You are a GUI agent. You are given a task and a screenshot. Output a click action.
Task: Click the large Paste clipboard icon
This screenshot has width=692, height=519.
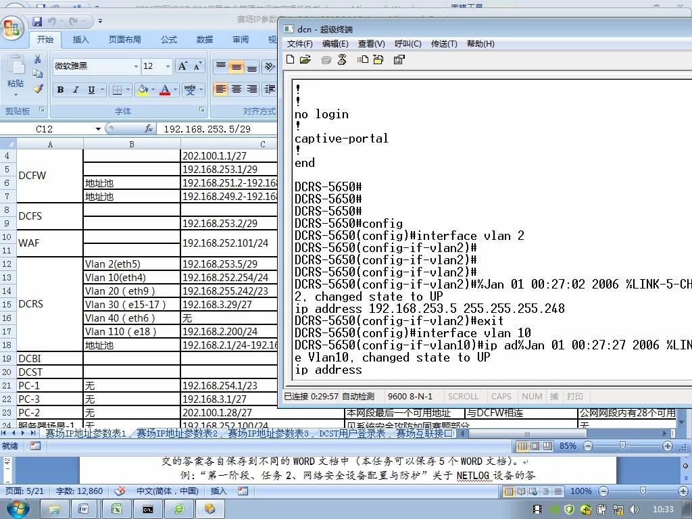[x=16, y=66]
